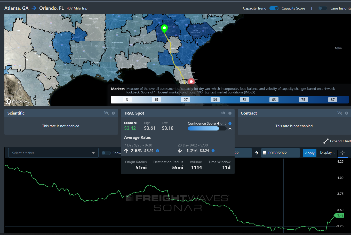The height and width of the screenshot is (235, 351).
Task: Click the 51 marker on the capacity legend
Action: point(244,100)
